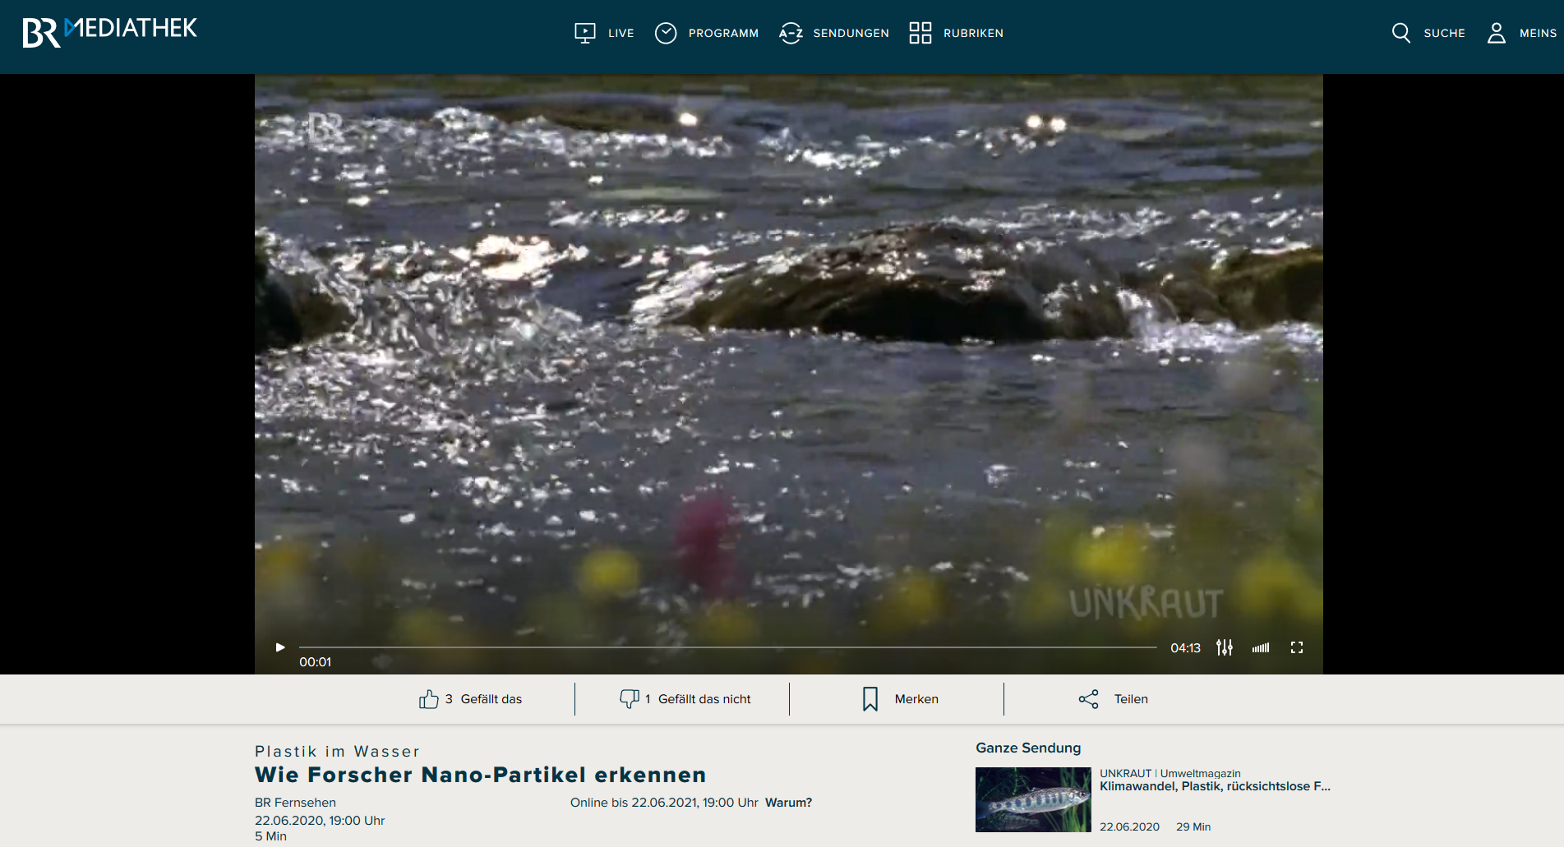This screenshot has height=847, width=1564.
Task: Click the Programm clock icon
Action: click(x=666, y=33)
